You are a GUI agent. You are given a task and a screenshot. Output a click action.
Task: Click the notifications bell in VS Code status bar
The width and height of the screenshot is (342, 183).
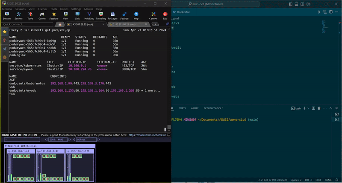[x=337, y=180]
